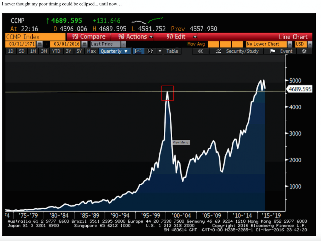Select the line chart type icon
321x241 pixels.
[x=138, y=51]
